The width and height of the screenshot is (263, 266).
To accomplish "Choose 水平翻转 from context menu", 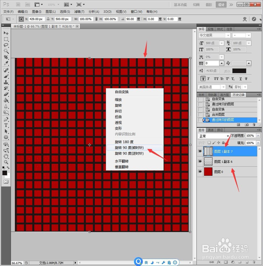I will [x=122, y=161].
